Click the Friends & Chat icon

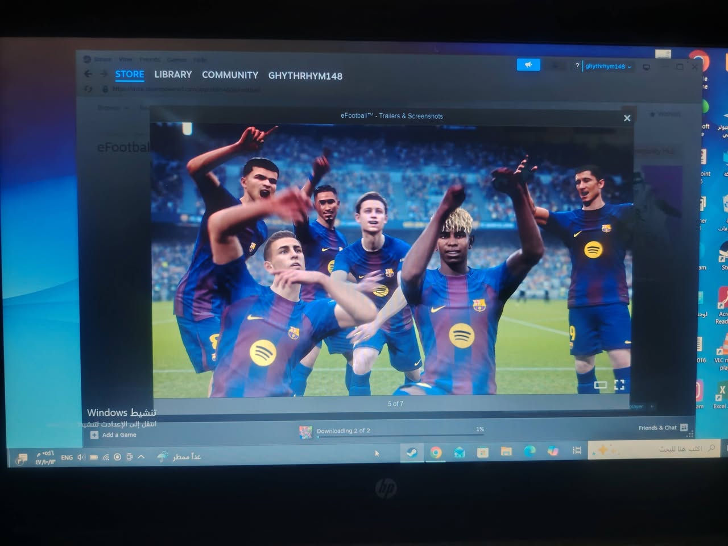point(684,428)
